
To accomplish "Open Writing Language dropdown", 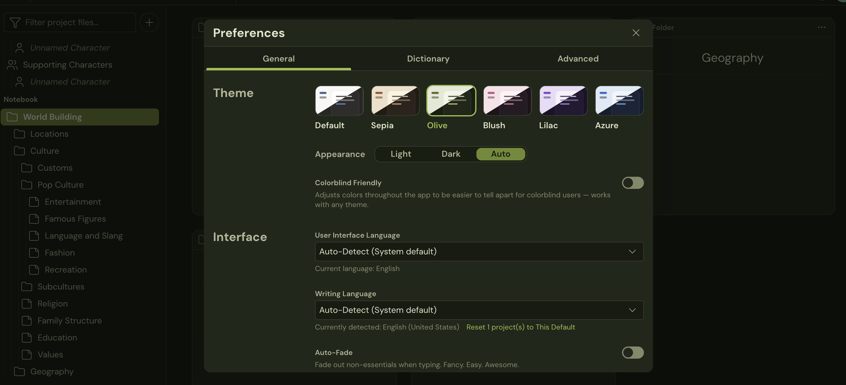I will click(479, 310).
